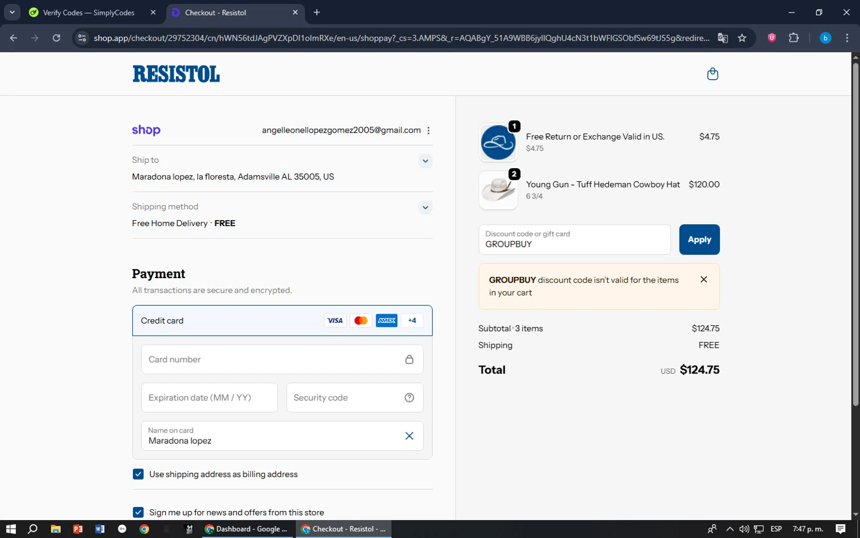Image resolution: width=860 pixels, height=538 pixels.
Task: Open the taskbar clock showing 7:47 p. m.
Action: coord(808,529)
